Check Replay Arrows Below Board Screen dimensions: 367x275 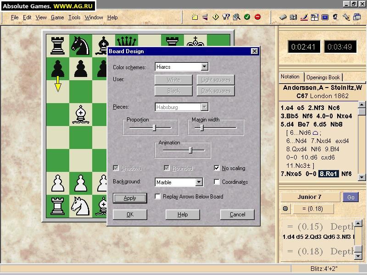coord(158,197)
